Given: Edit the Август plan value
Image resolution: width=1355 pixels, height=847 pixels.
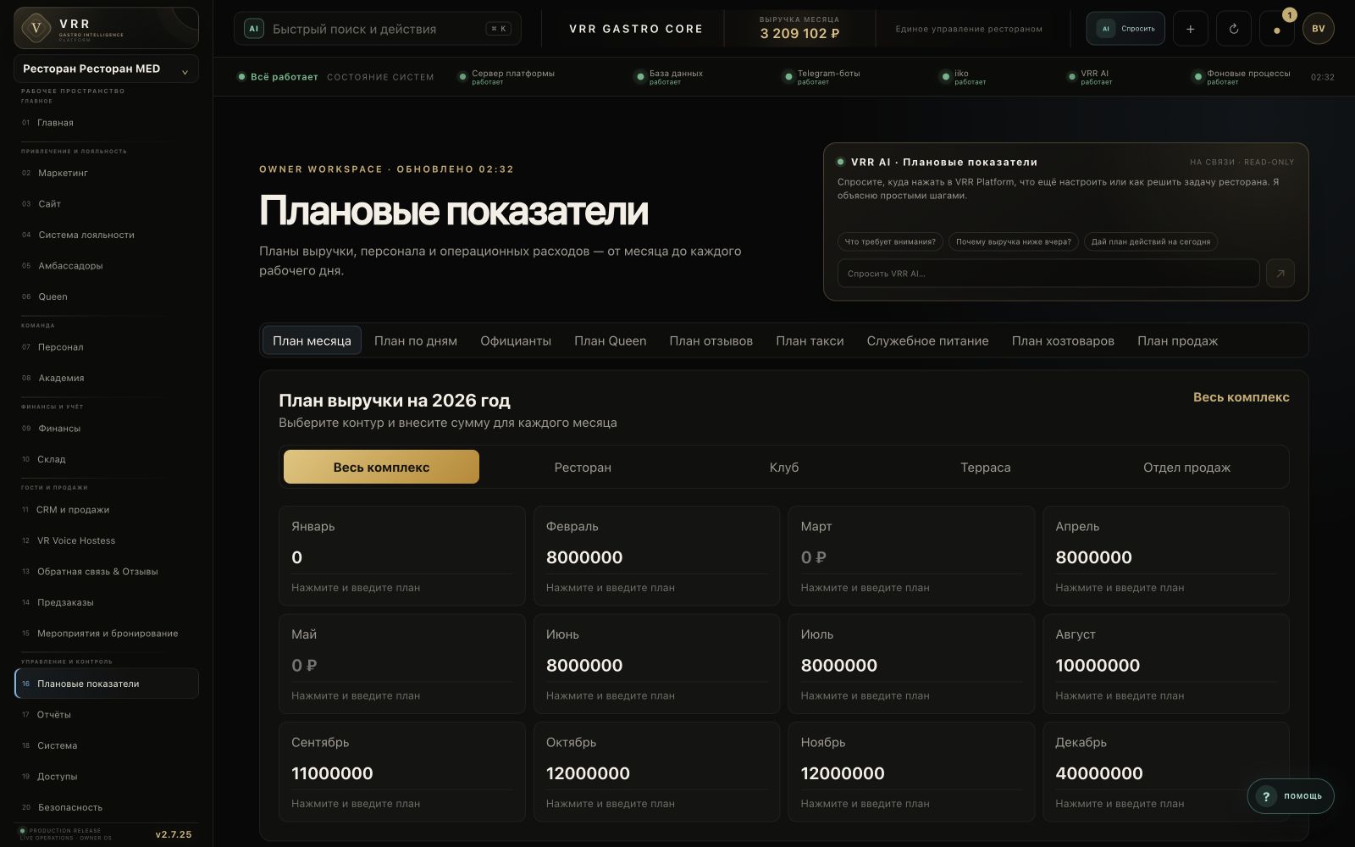Looking at the screenshot, I should point(1165,666).
